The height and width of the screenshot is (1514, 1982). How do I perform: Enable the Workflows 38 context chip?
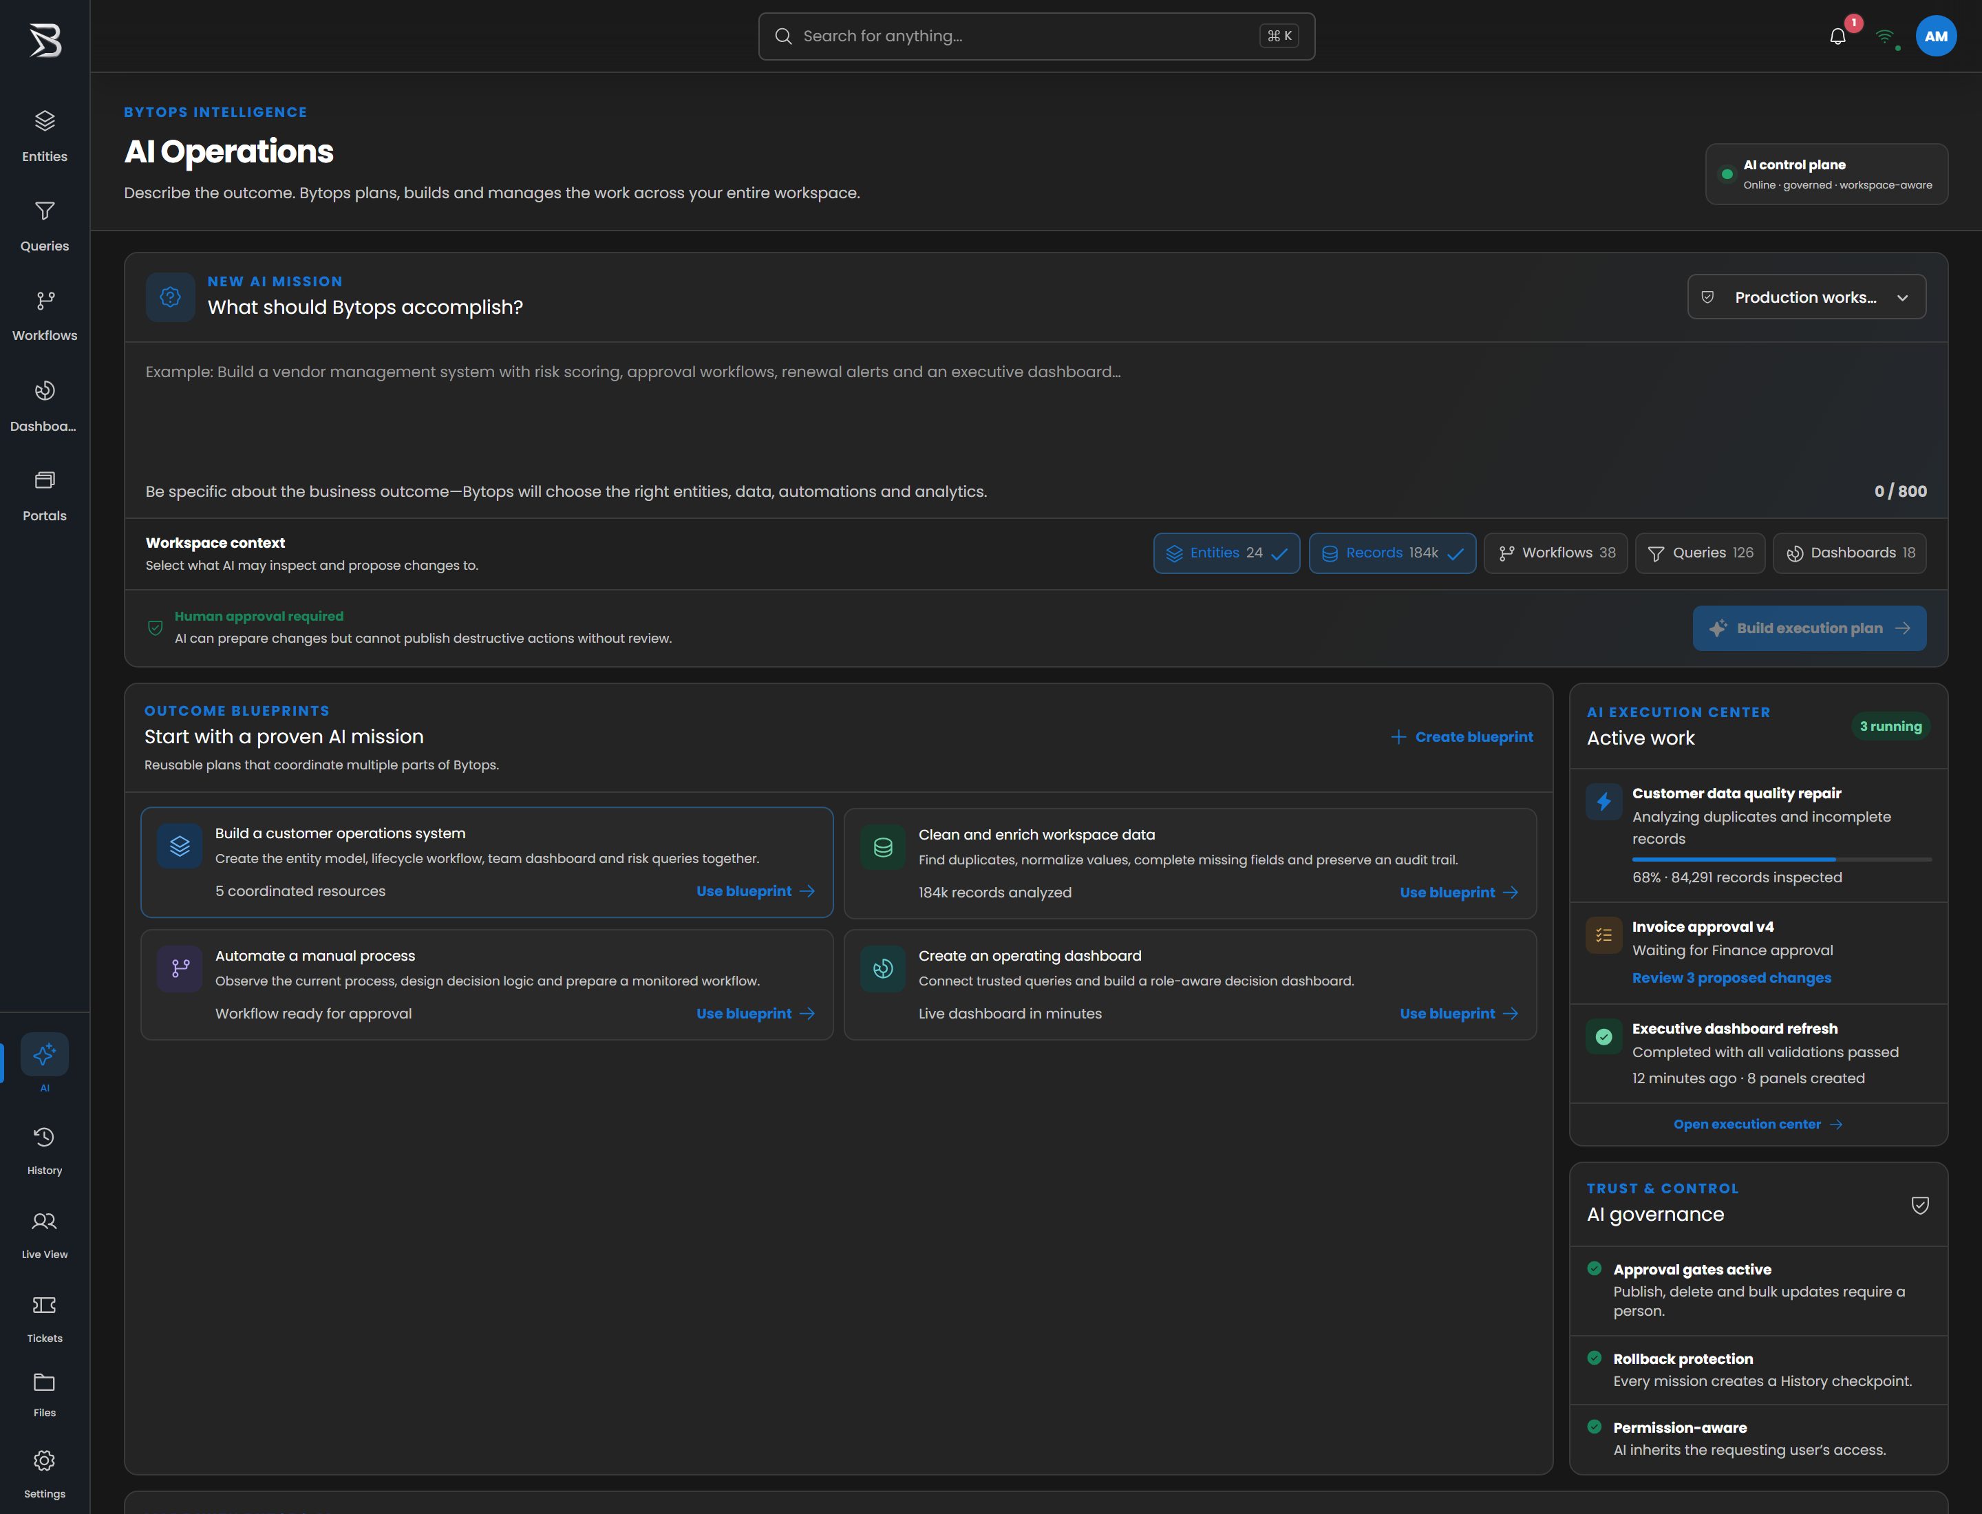(x=1556, y=553)
